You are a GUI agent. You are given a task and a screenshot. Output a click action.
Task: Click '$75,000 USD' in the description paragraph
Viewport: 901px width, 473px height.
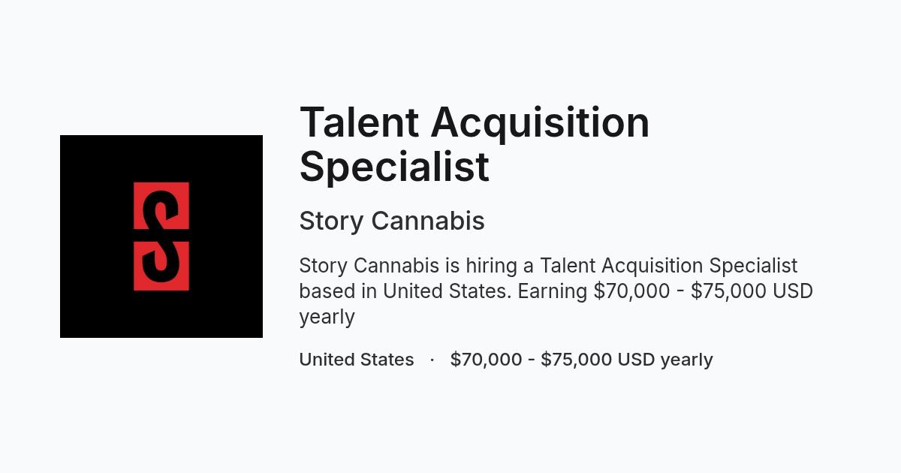point(752,291)
